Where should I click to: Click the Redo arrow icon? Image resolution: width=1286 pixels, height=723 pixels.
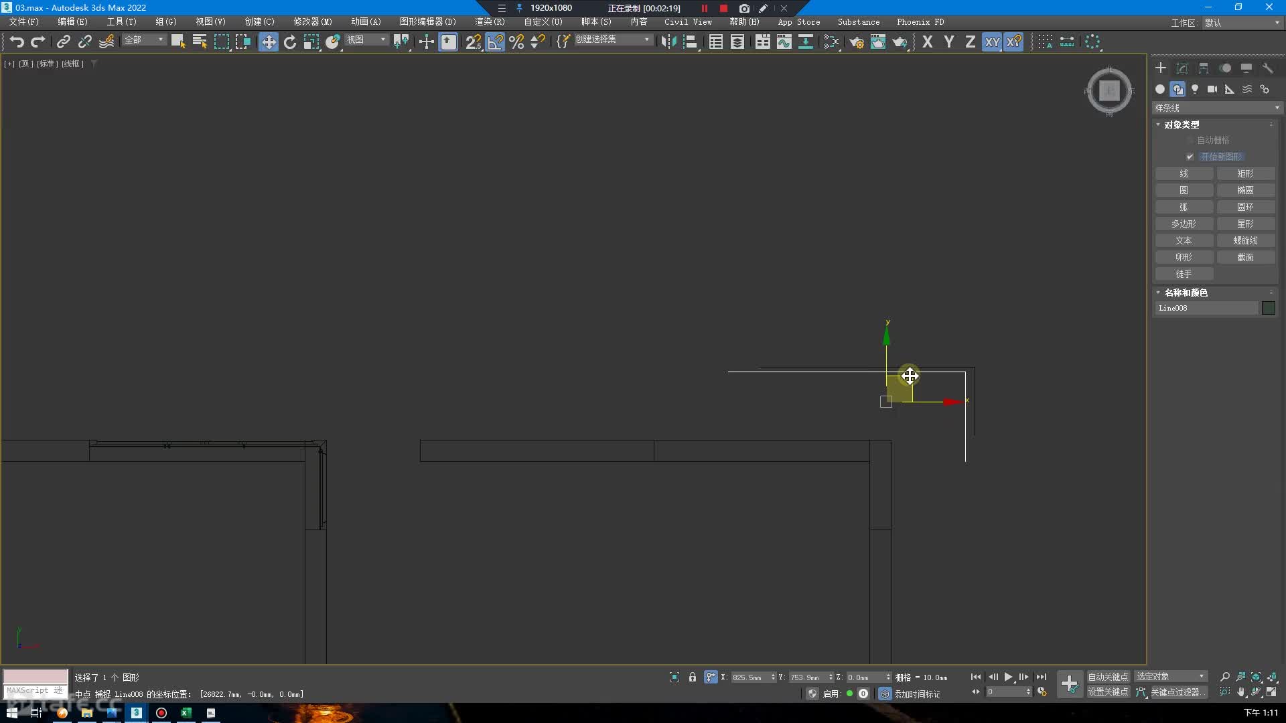click(38, 42)
